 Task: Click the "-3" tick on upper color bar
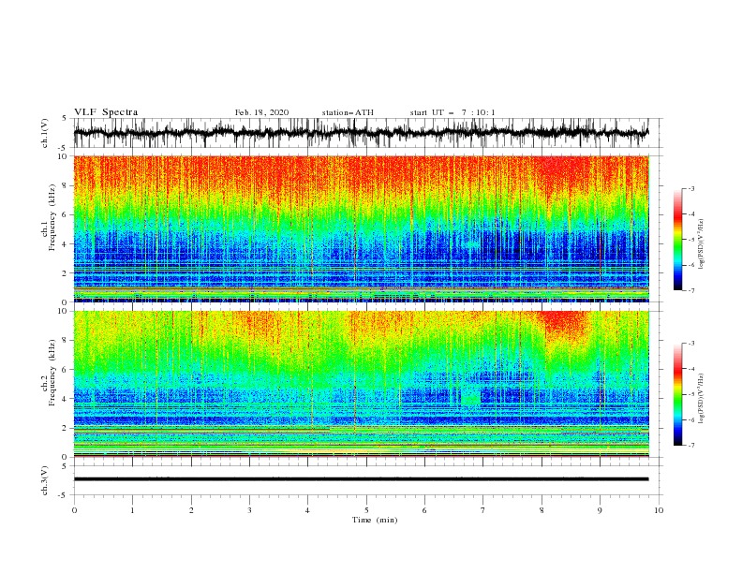pos(691,188)
